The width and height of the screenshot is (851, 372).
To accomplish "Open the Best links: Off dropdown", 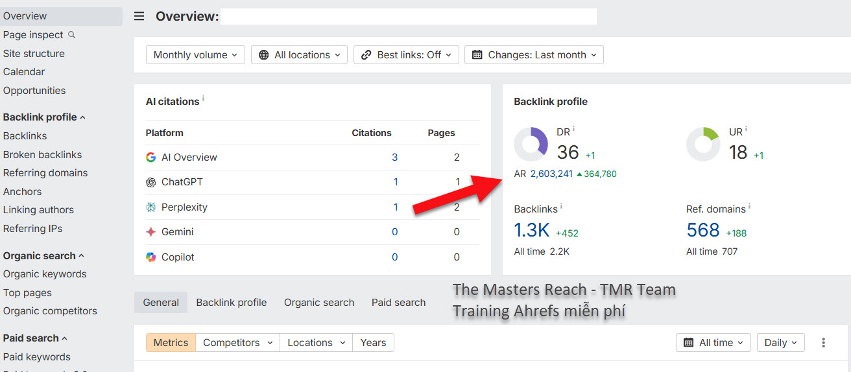I will coord(406,55).
